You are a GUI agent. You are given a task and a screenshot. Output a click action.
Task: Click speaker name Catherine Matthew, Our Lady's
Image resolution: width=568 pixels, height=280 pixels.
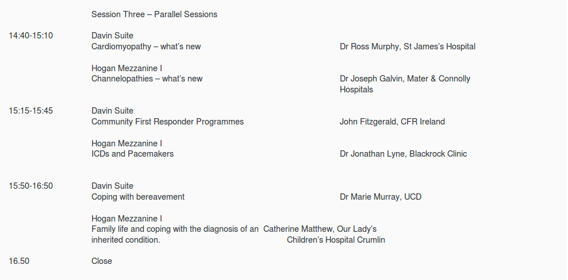point(320,229)
